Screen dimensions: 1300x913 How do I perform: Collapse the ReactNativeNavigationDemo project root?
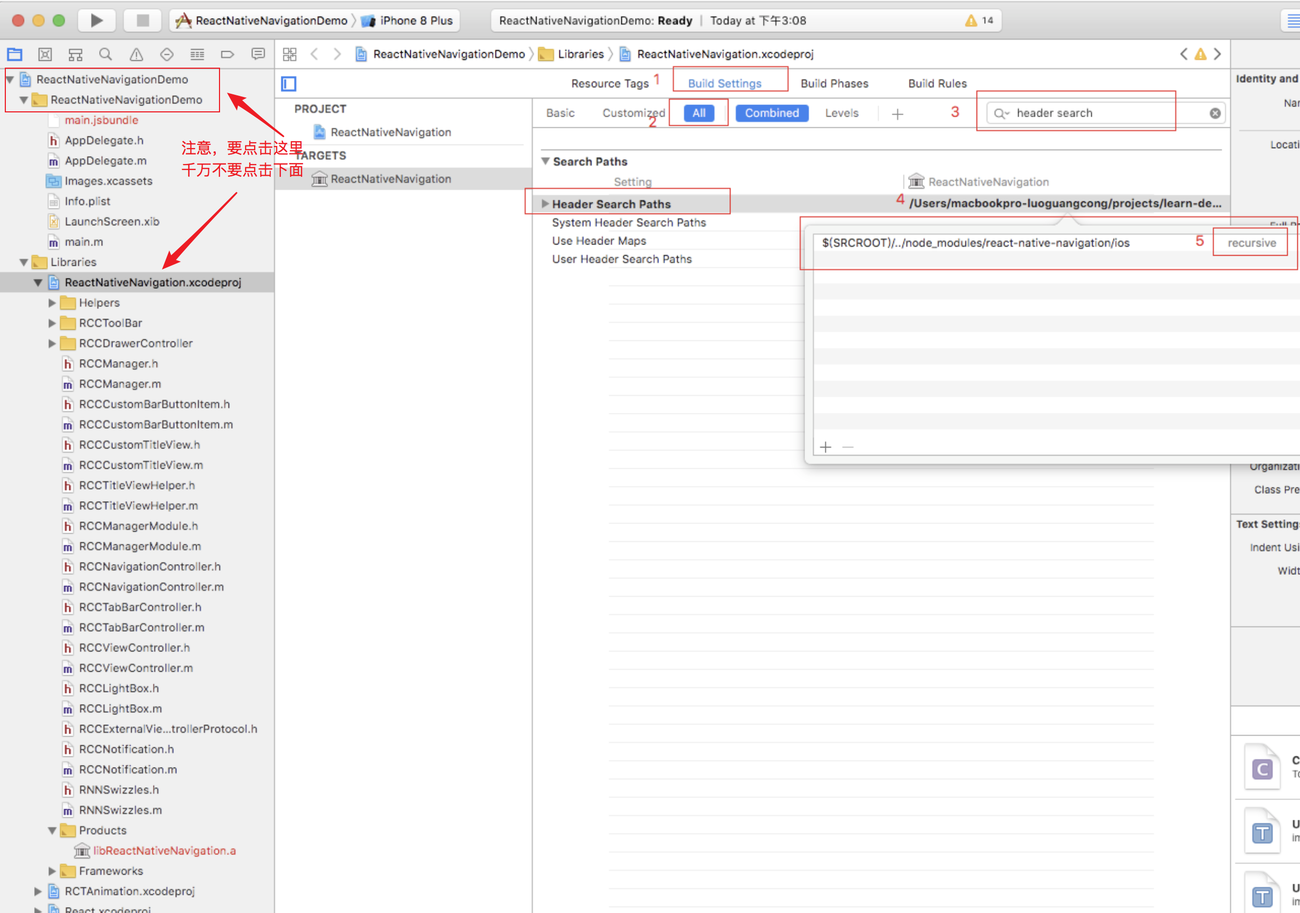10,80
